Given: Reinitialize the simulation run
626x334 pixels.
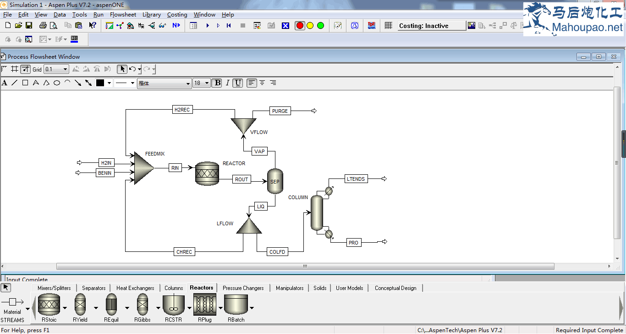Looking at the screenshot, I should [229, 26].
